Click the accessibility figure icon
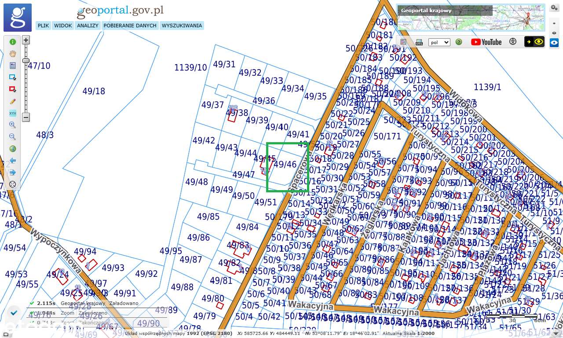This screenshot has height=338, width=563. 512,42
